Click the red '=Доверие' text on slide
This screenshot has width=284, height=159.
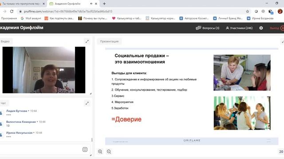pos(126,119)
